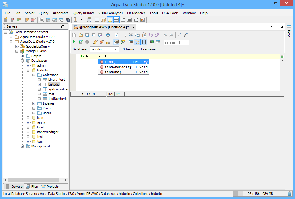Screen dimensions: 295x199
Task: Open the Query Builder menu
Action: 83,13
